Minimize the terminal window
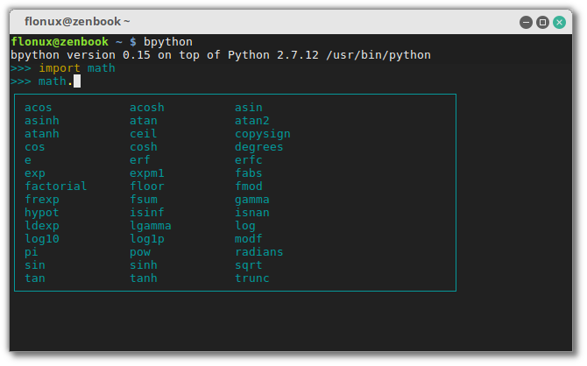The width and height of the screenshot is (587, 366). (526, 23)
